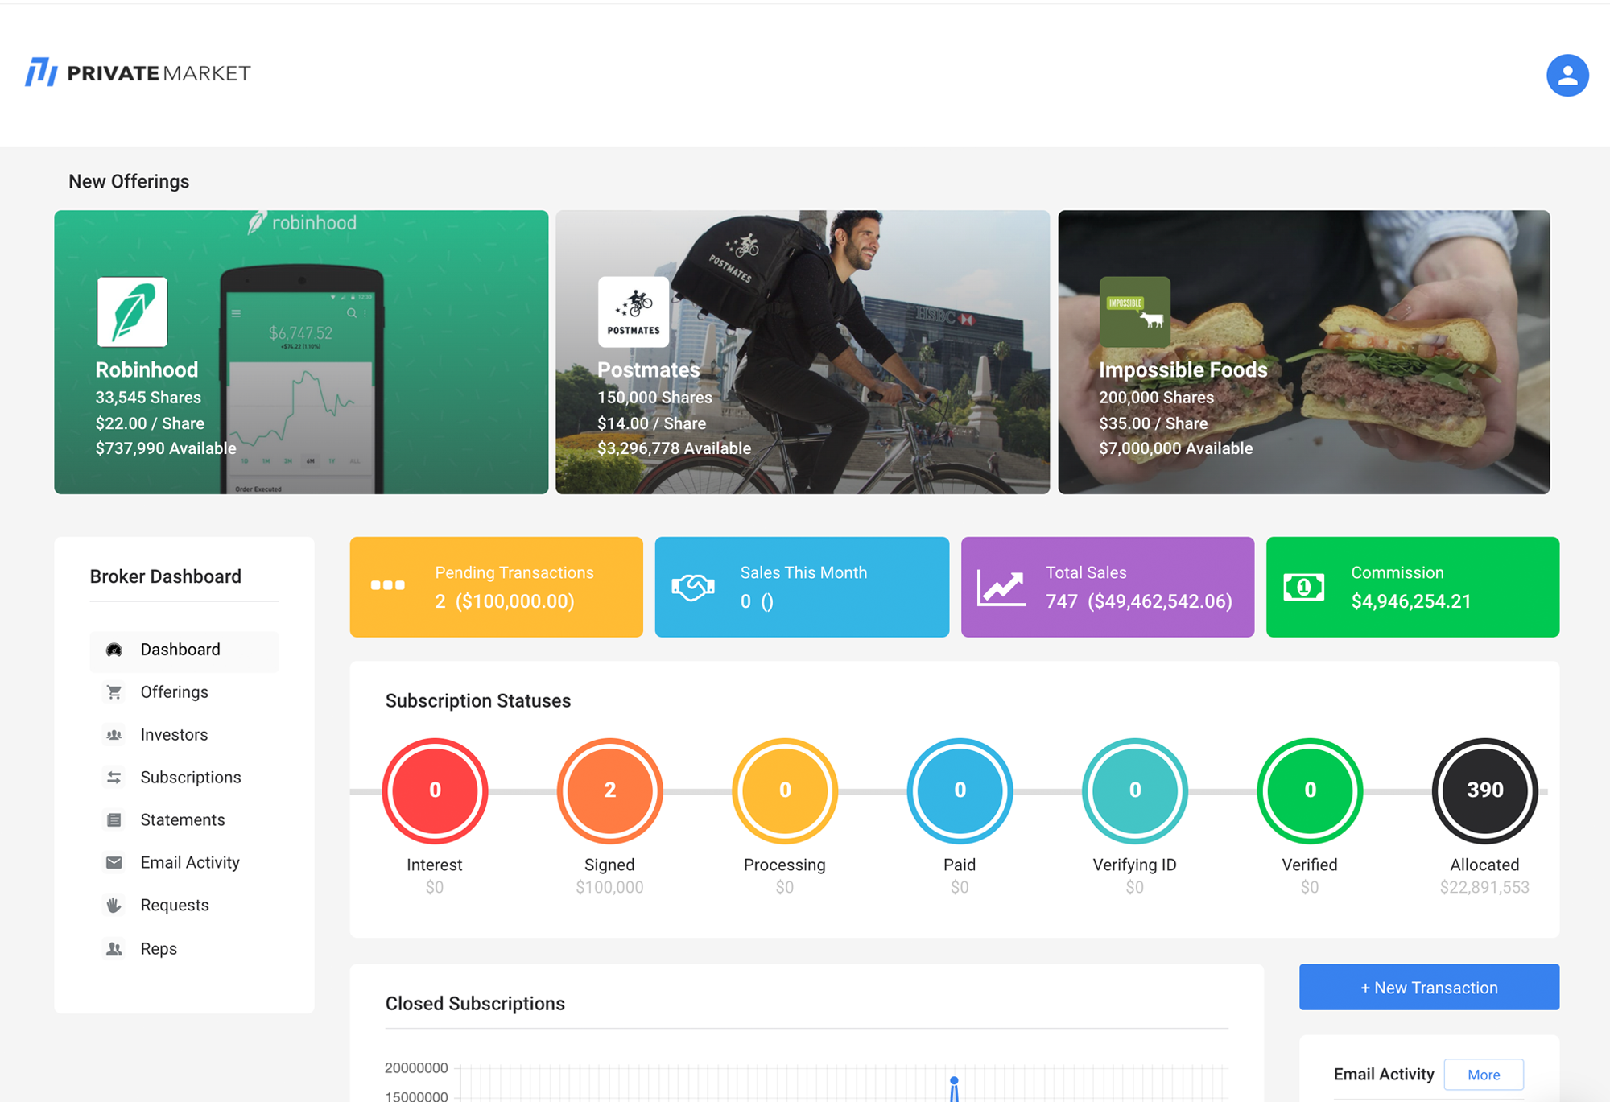Click the Email Activity envelope icon
Viewport: 1610px width, 1102px height.
[x=114, y=863]
